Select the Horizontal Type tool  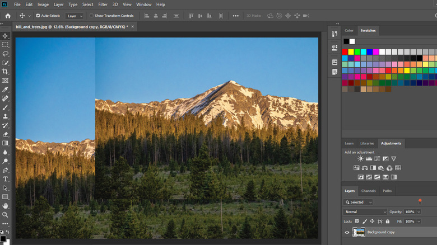pyautogui.click(x=6, y=179)
